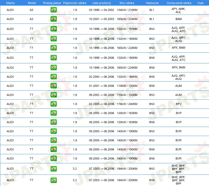This screenshot has height=186, width=209.
Task: Click the fuel icon in the 09.2002 AUM 8N3 row
Action: coord(53,95)
